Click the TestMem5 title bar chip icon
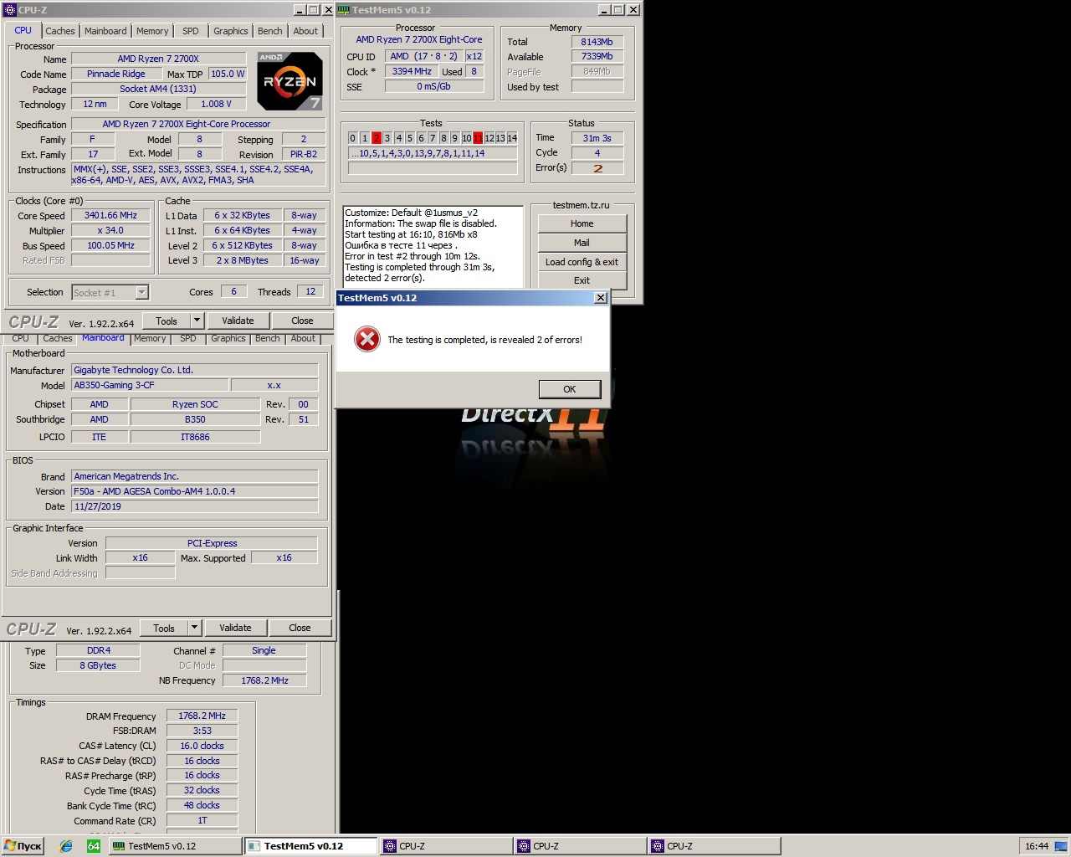This screenshot has height=857, width=1071. click(x=344, y=10)
